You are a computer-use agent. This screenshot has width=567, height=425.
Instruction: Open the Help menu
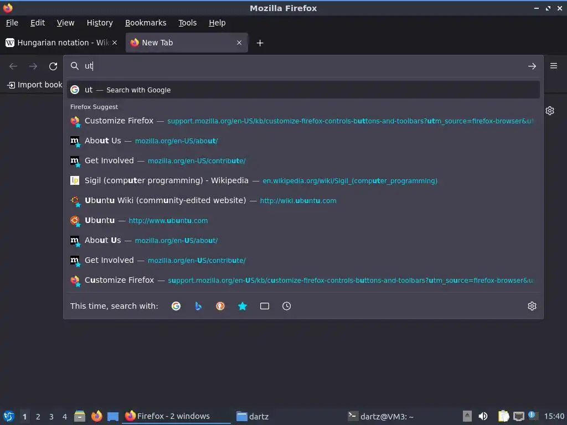pyautogui.click(x=217, y=23)
